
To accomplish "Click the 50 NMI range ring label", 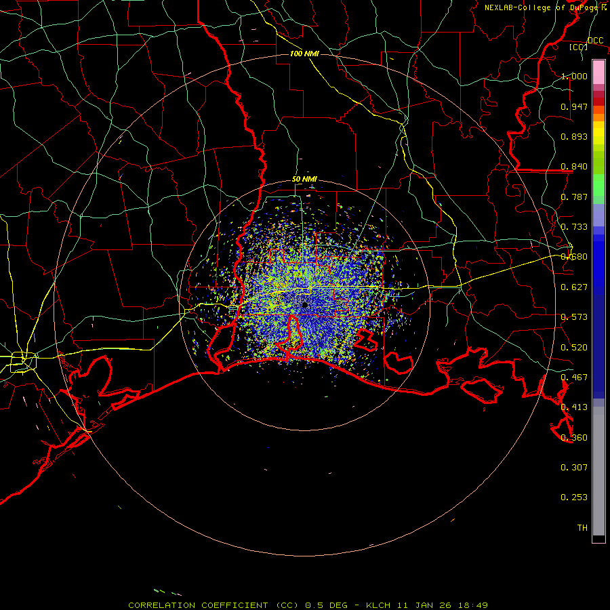I will (x=304, y=180).
